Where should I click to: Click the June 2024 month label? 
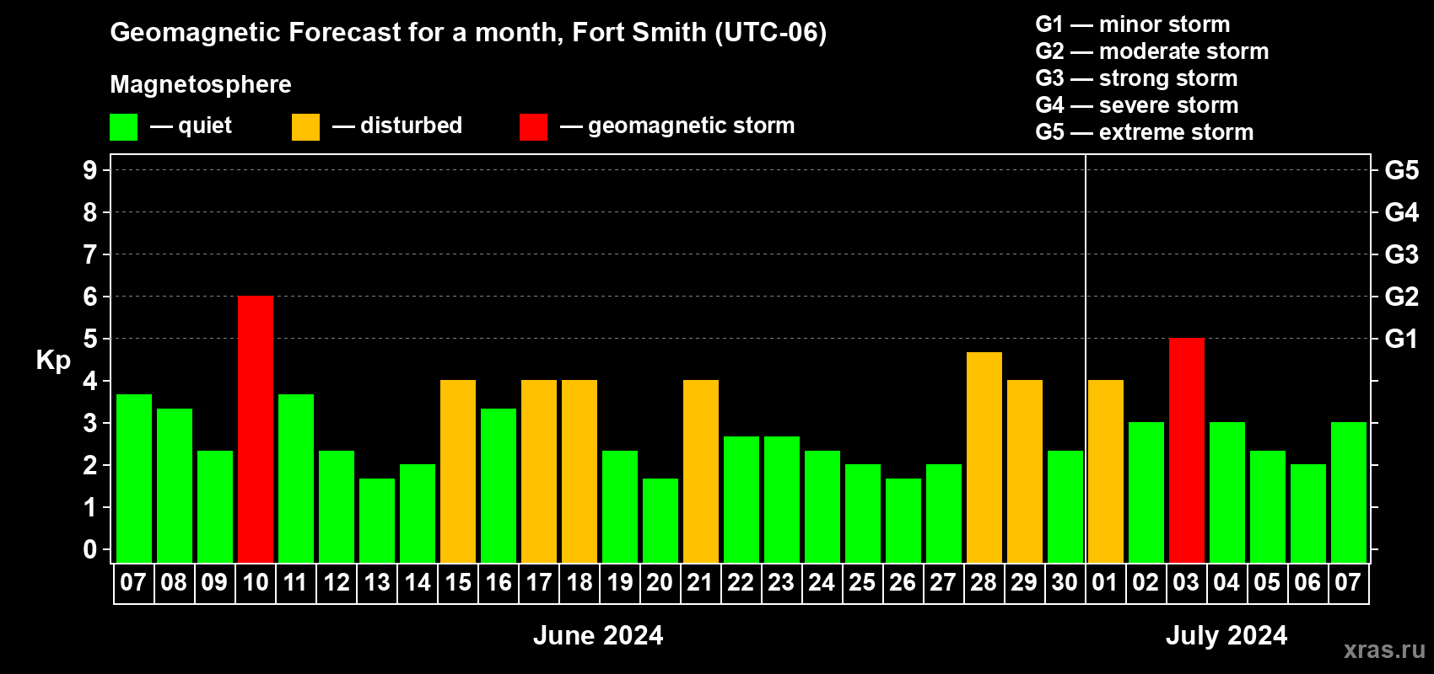pyautogui.click(x=598, y=635)
